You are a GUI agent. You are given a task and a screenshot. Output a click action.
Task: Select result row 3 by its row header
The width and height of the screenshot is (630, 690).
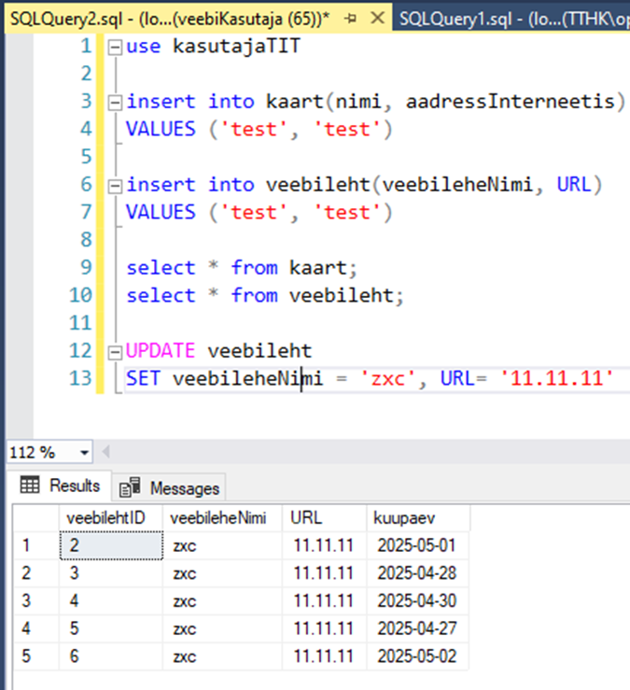coord(29,600)
